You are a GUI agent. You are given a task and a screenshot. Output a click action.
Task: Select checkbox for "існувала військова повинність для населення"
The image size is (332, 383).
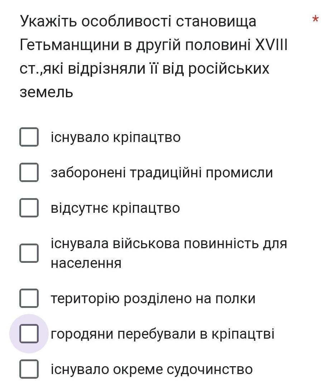click(x=29, y=253)
